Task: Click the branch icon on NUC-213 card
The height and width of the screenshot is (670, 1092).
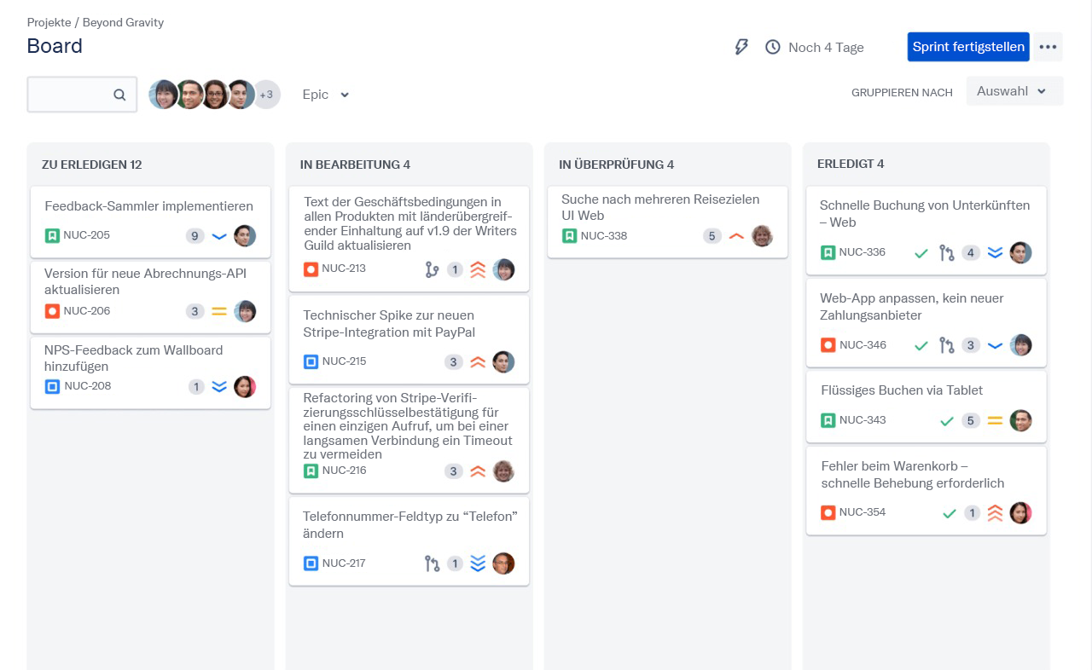Action: click(x=432, y=270)
